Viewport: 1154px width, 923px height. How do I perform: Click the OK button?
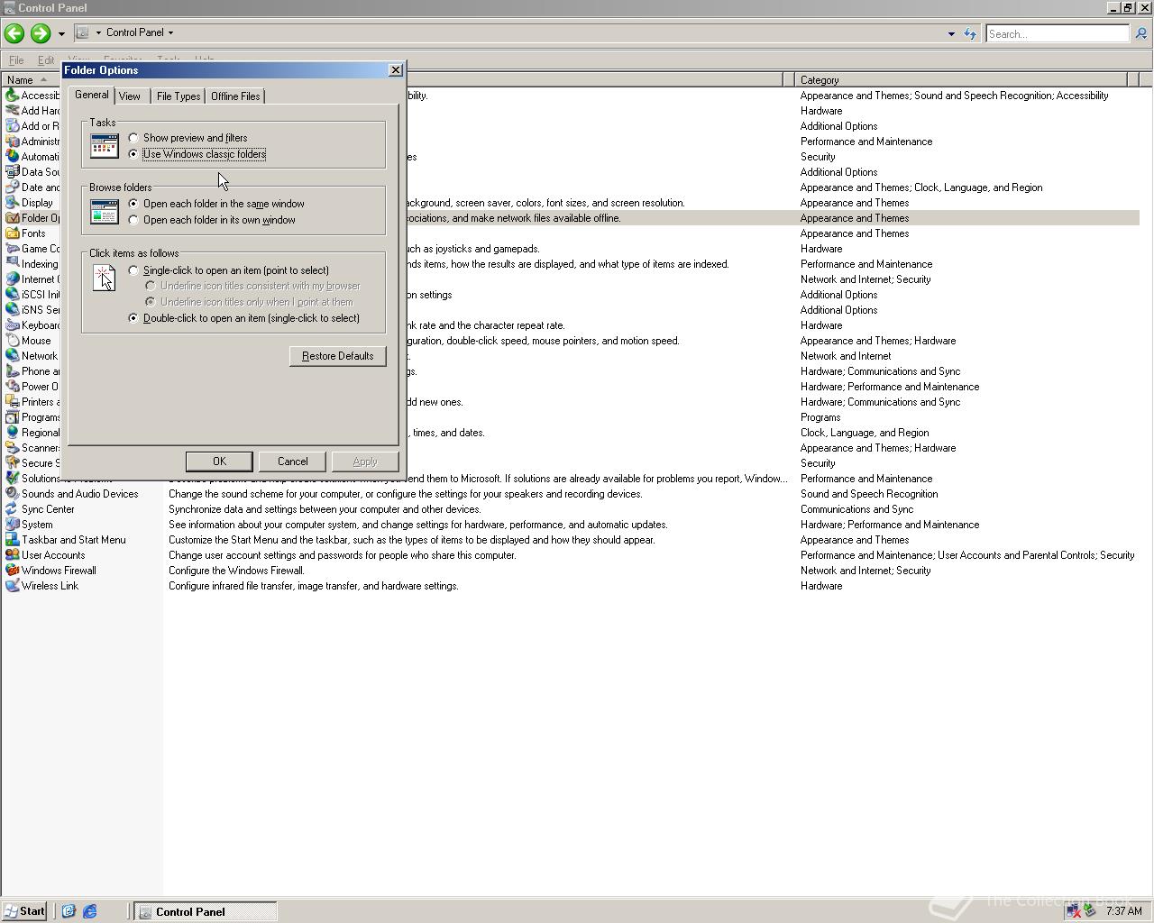[x=219, y=461]
